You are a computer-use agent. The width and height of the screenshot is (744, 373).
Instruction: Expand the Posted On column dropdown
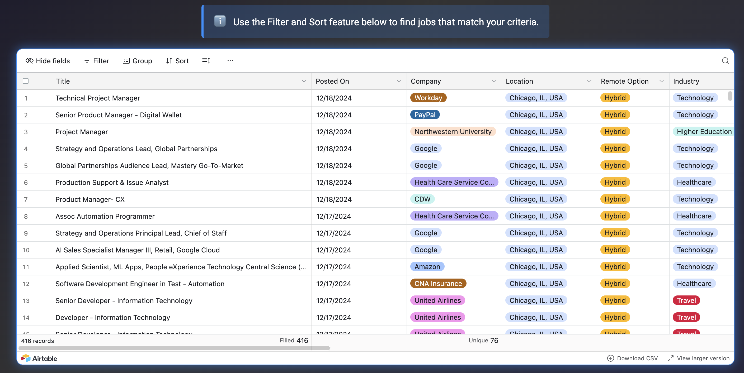399,81
